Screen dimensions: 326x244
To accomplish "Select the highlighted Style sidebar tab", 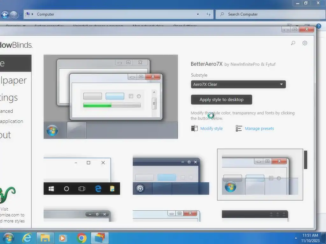I will [x=16, y=63].
